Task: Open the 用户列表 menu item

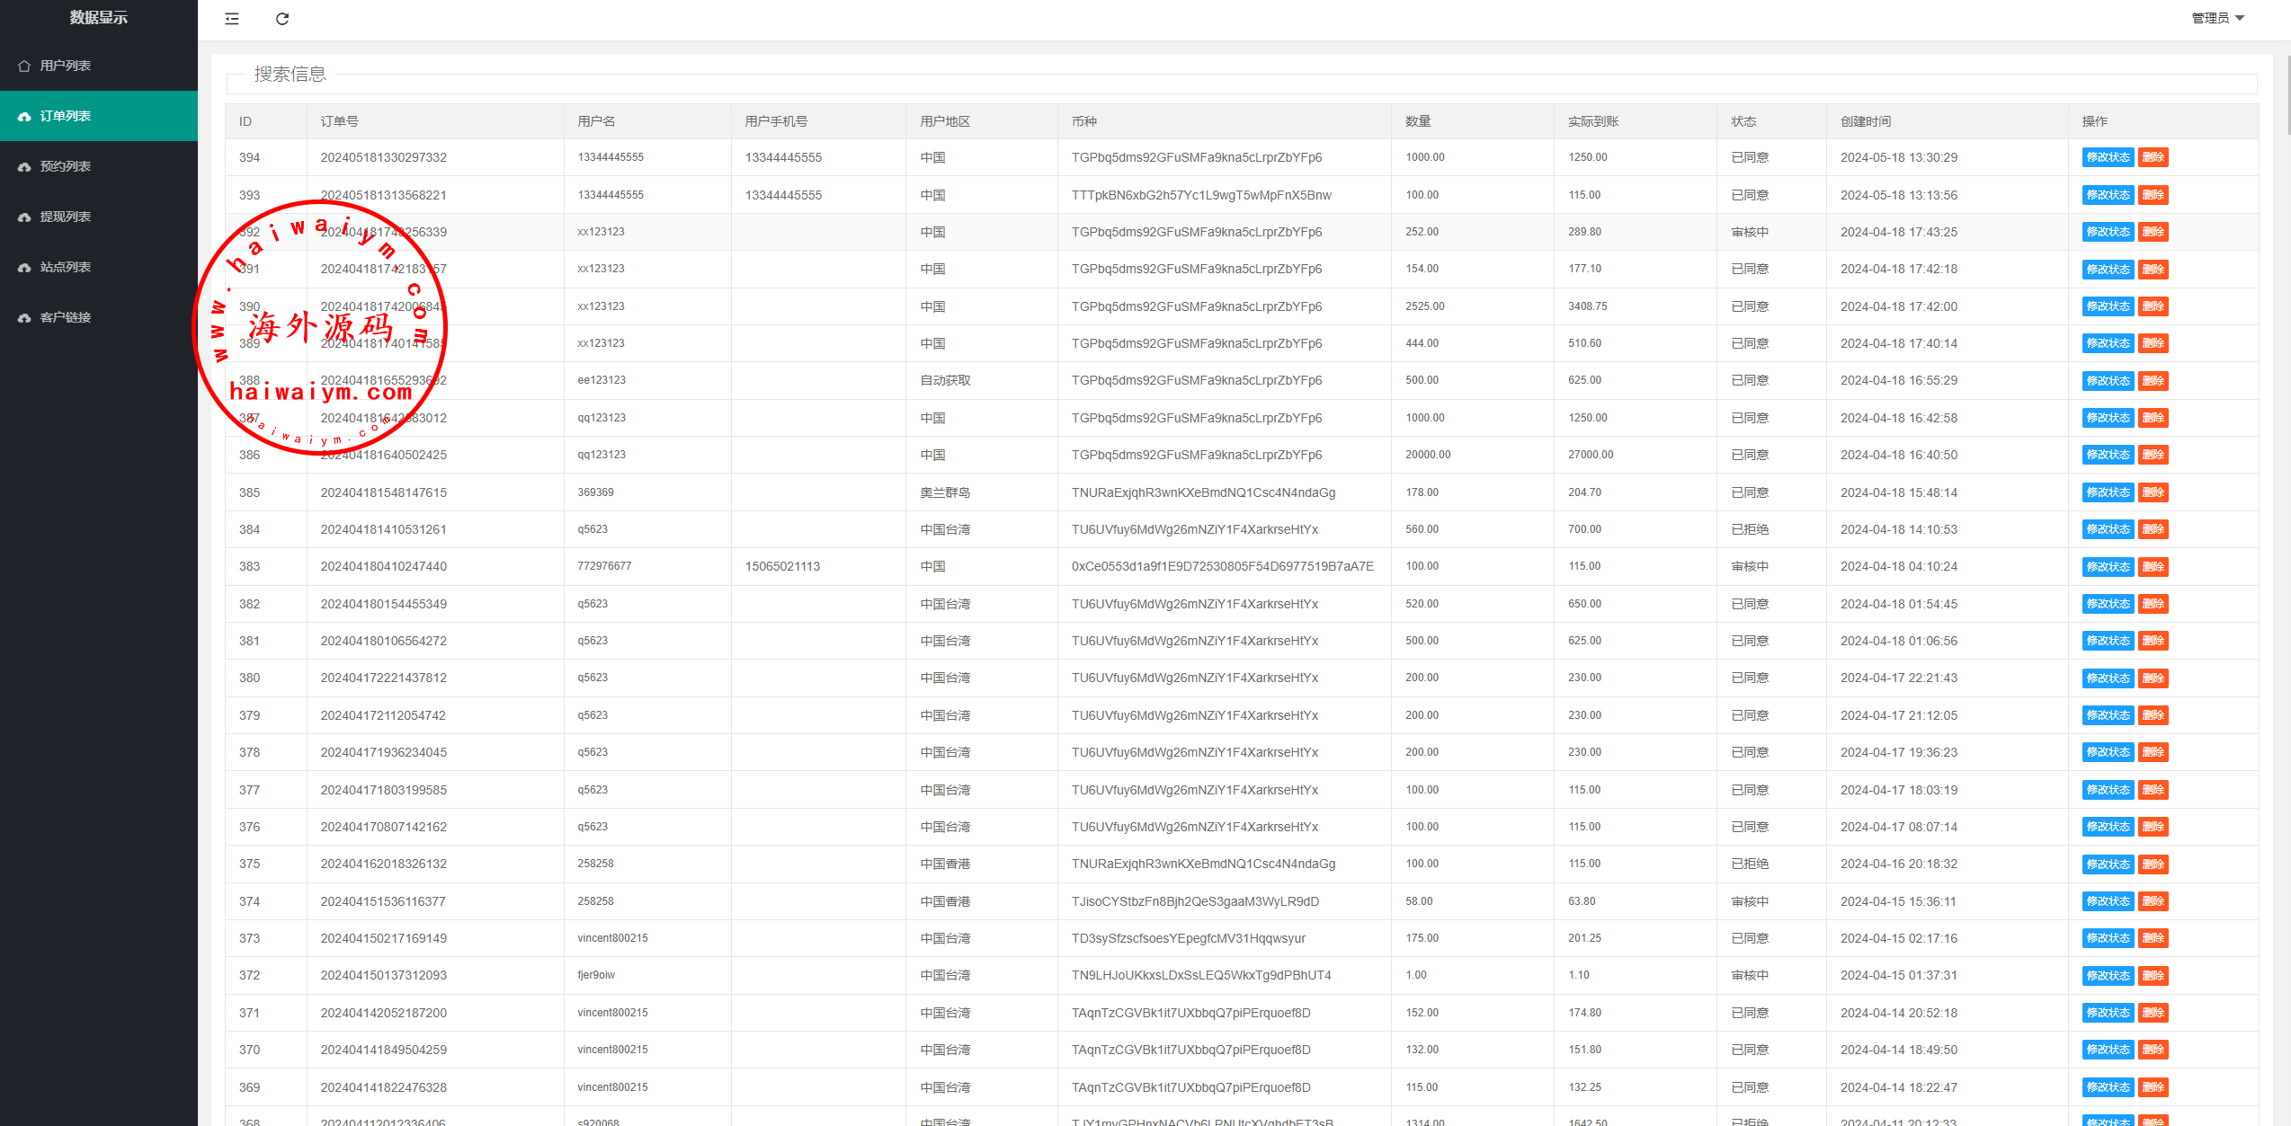Action: 65,66
